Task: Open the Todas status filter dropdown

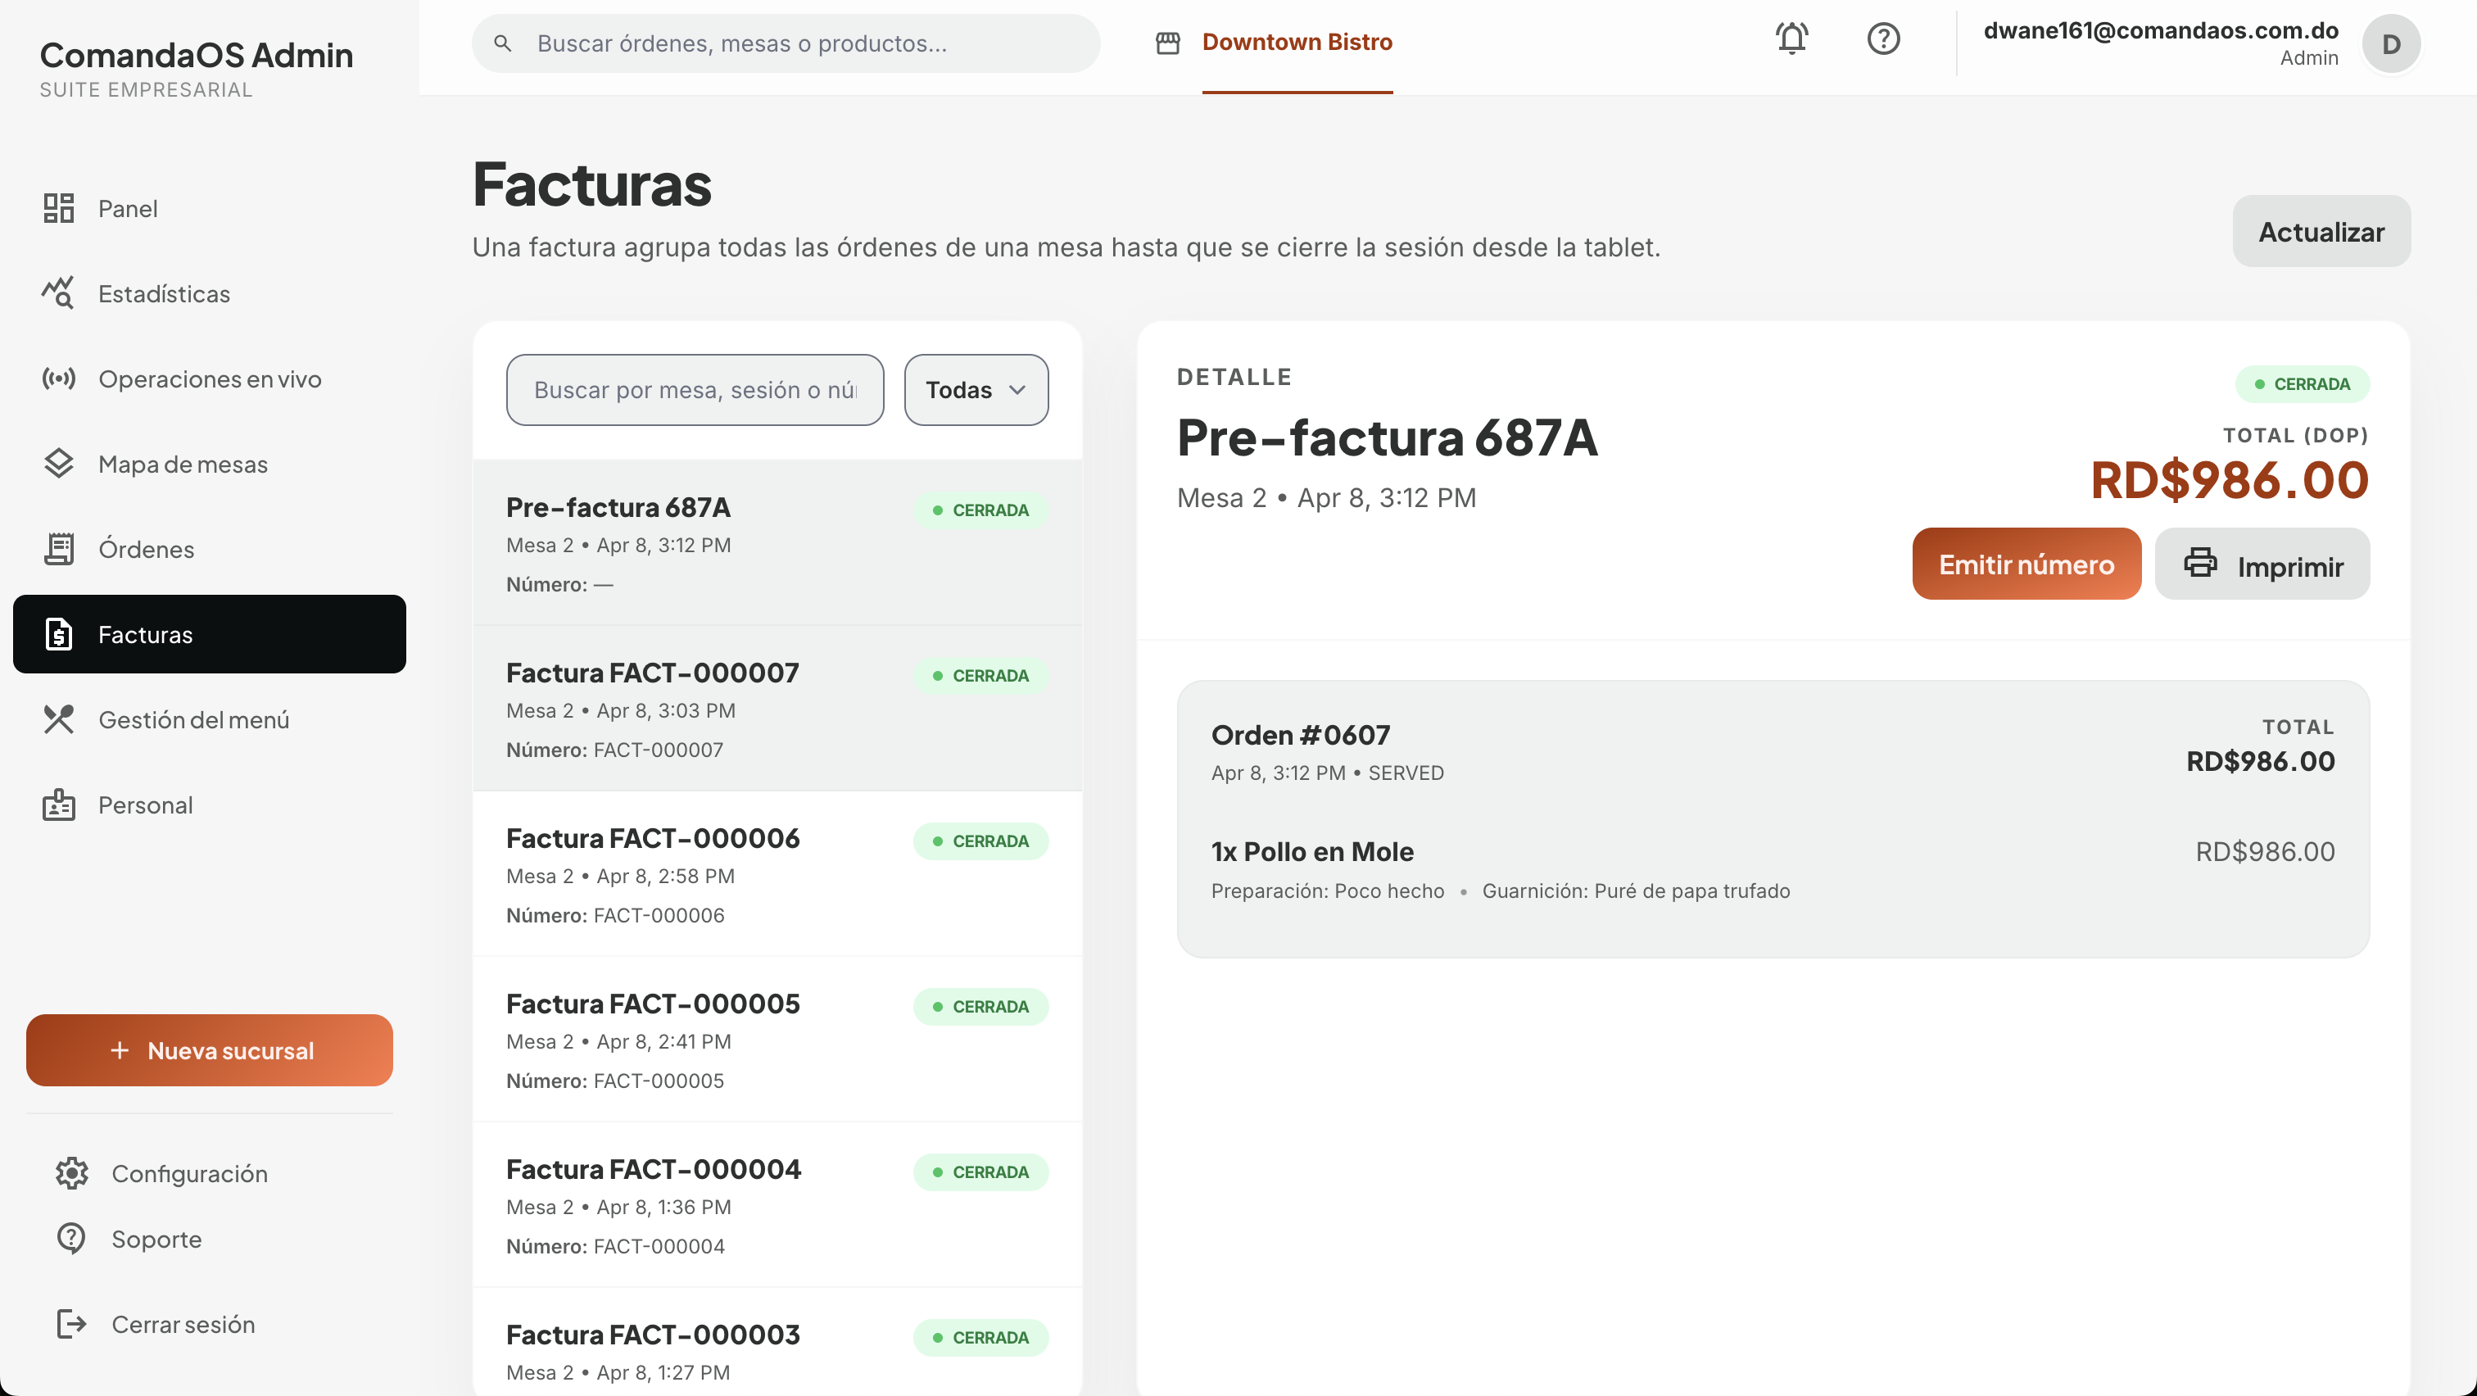Action: 975,389
